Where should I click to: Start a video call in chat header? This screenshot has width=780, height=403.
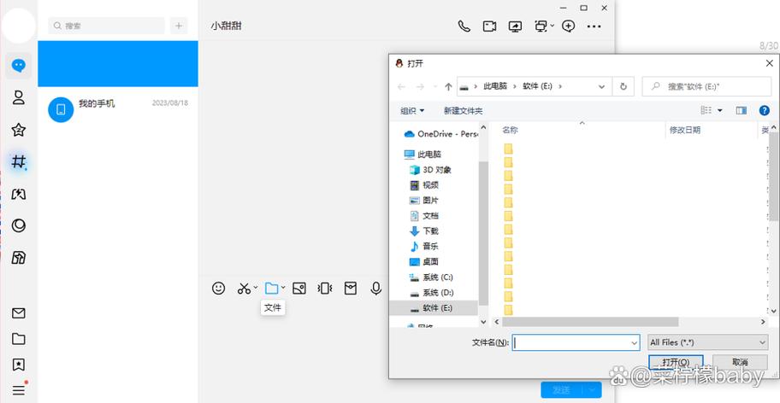click(489, 26)
